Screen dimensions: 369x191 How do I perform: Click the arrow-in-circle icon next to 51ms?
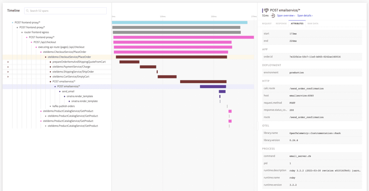pyautogui.click(x=273, y=16)
